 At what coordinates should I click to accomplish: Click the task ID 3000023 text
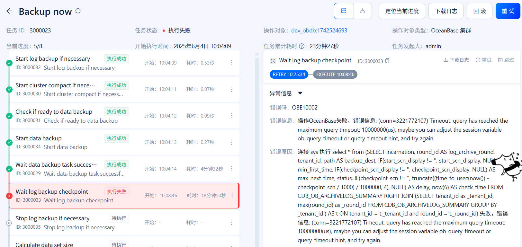40,31
